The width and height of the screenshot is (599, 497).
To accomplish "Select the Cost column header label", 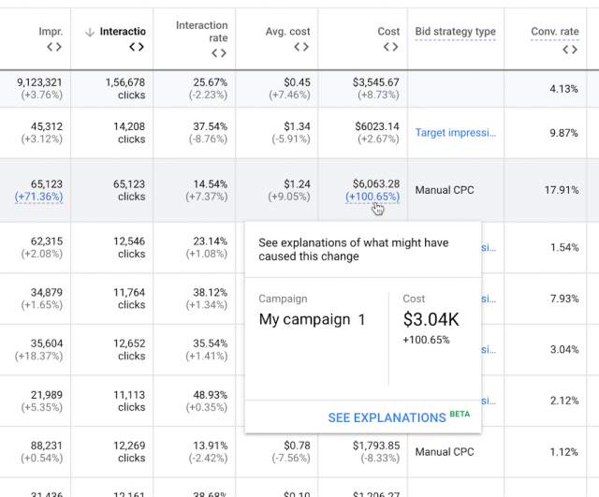I will tap(388, 32).
